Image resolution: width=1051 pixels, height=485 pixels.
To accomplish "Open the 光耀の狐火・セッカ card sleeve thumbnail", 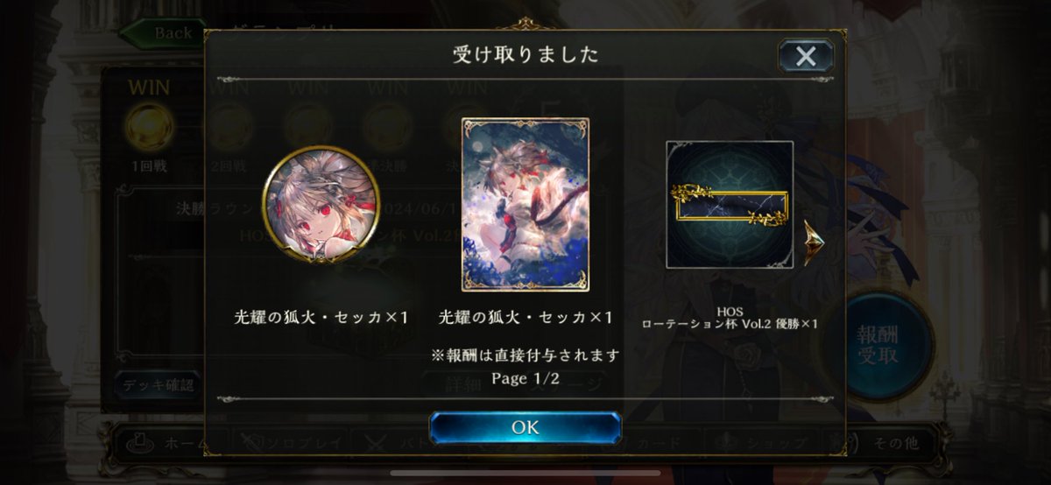I will pos(525,204).
